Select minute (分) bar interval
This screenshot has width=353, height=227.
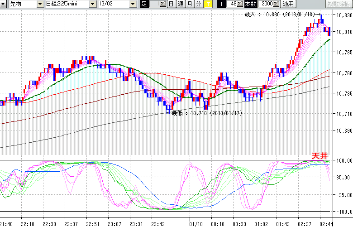(198, 4)
